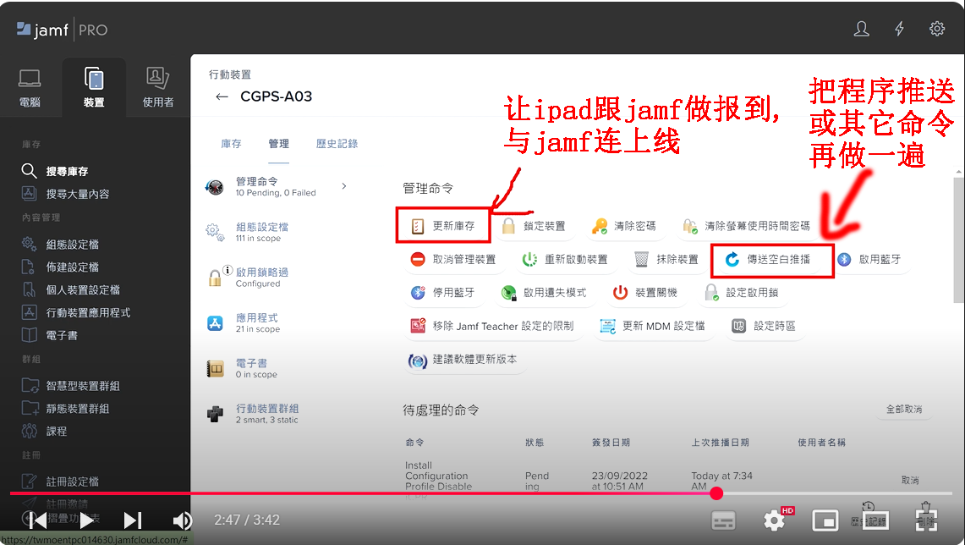
Task: Open video quality settings gear
Action: click(774, 521)
